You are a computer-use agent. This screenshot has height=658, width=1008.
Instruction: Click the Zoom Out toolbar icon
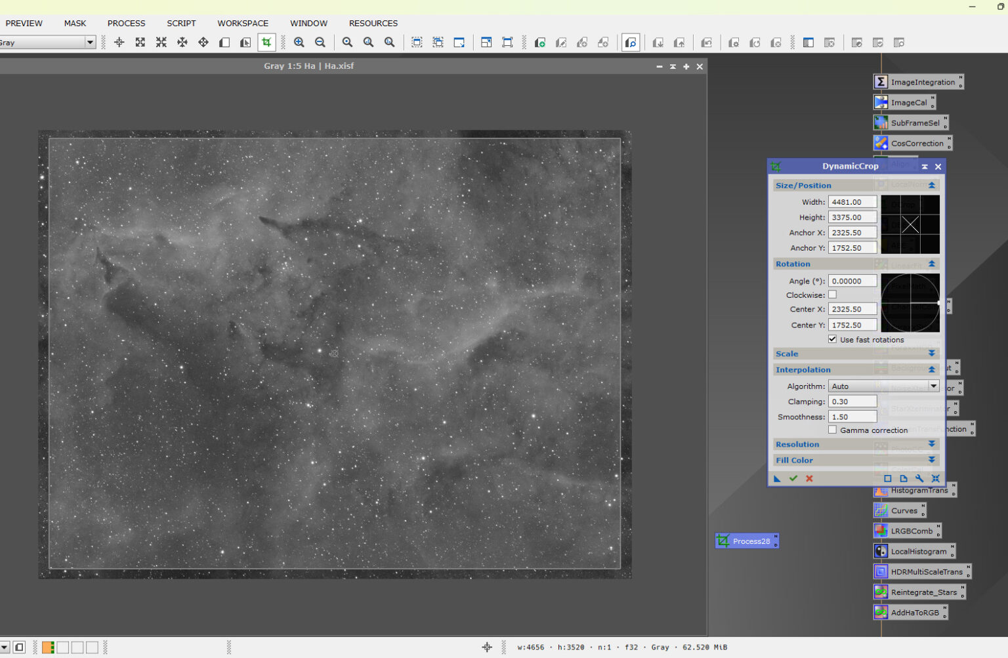click(x=320, y=42)
